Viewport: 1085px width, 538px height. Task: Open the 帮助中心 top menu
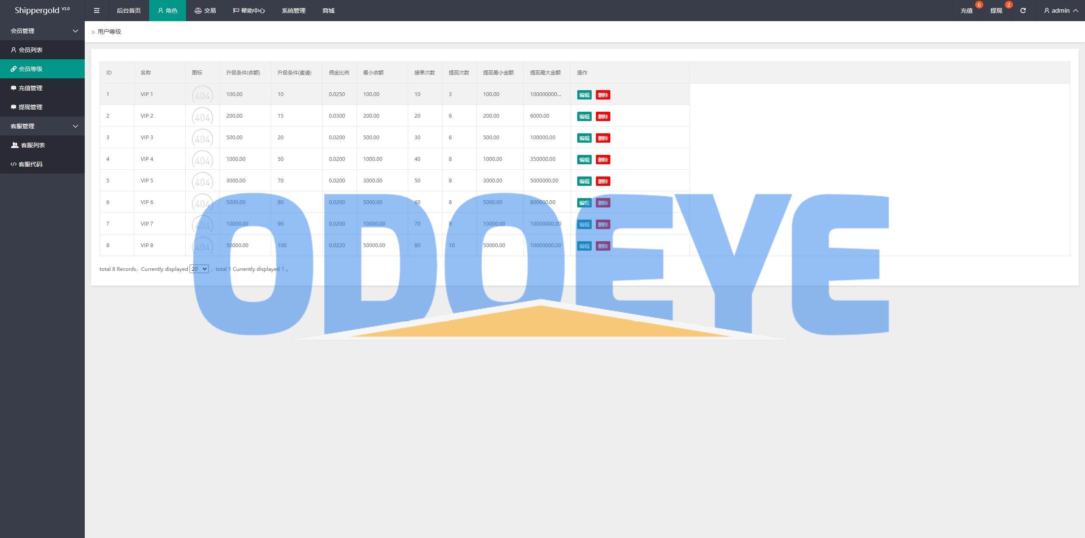click(249, 11)
